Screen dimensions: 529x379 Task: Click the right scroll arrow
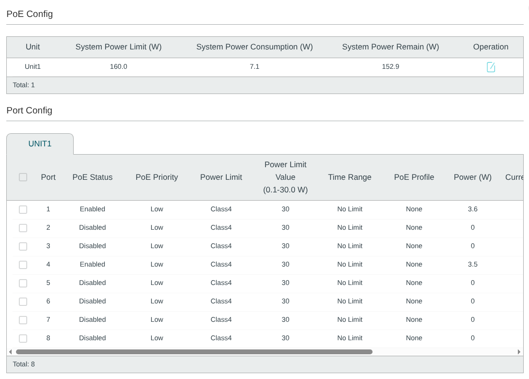519,352
